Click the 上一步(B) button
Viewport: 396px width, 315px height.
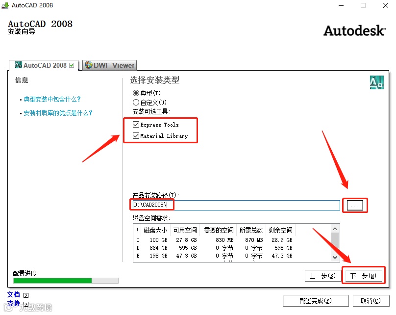point(322,276)
